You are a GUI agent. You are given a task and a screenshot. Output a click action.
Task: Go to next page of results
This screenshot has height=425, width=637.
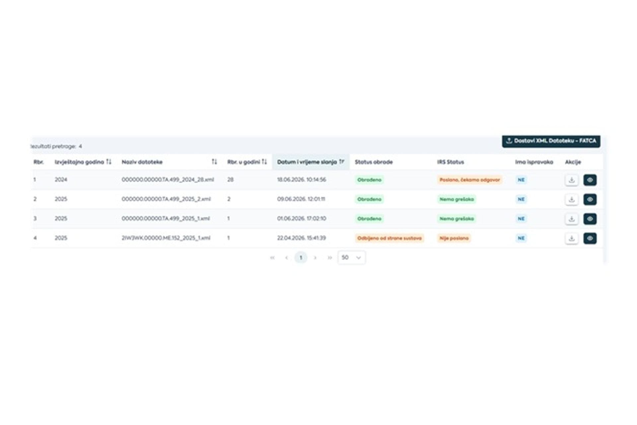coord(315,258)
